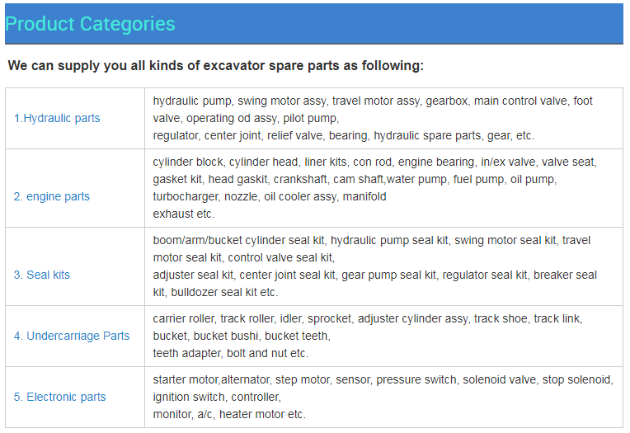Image resolution: width=630 pixels, height=433 pixels.
Task: Click text starting 'boom/arm/bucket cylinder seal kit'
Action: click(x=372, y=249)
